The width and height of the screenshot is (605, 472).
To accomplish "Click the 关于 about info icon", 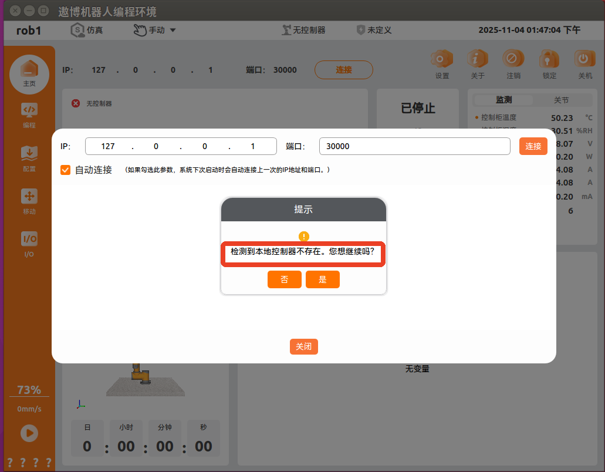I will tap(478, 59).
